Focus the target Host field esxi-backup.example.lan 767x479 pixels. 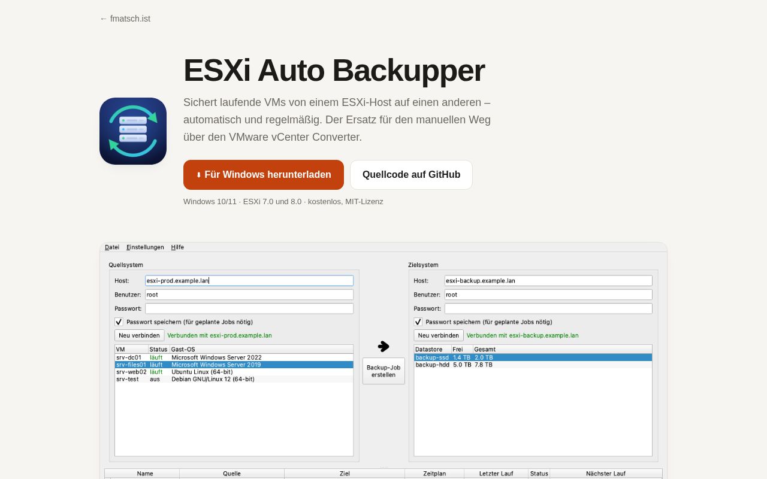pyautogui.click(x=548, y=280)
